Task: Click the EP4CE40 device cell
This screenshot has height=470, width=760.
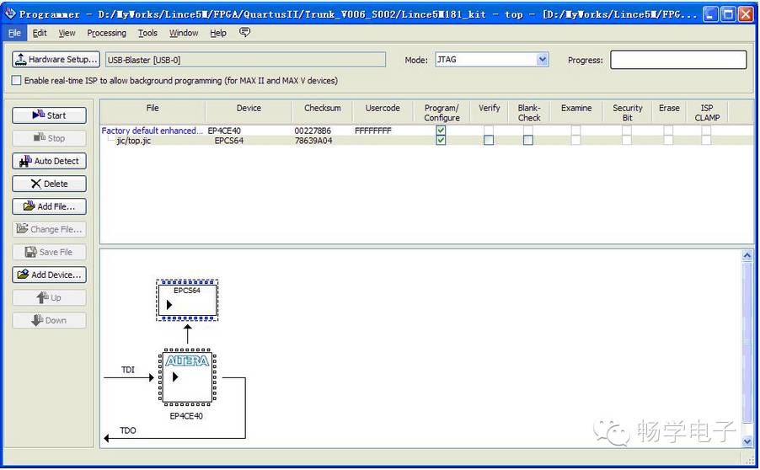Action: 224,131
